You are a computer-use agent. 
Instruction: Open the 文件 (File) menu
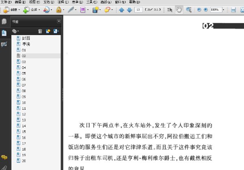pyautogui.click(x=6, y=2)
